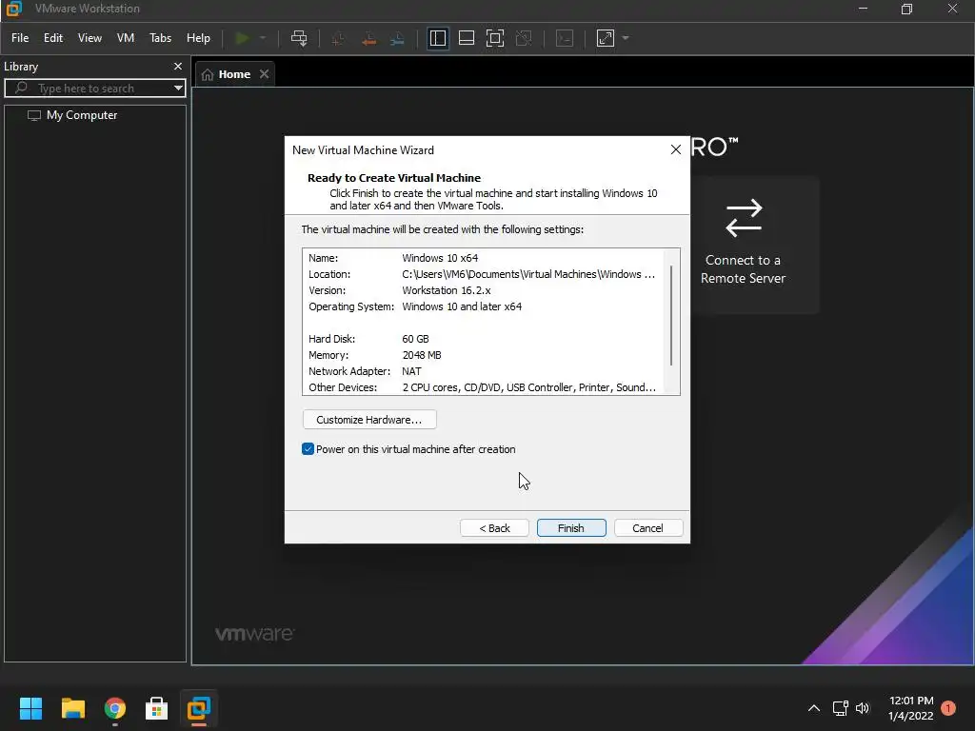This screenshot has width=975, height=731.
Task: Click the settings list vertical scrollbar
Action: click(671, 317)
